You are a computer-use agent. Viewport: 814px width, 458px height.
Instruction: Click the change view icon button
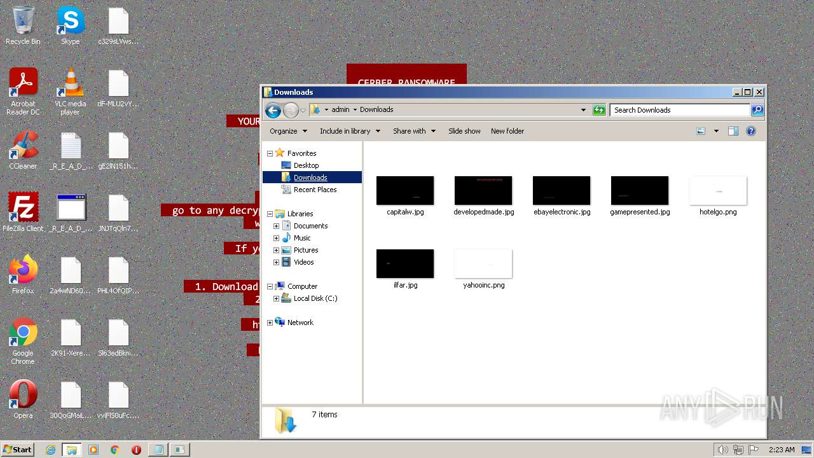coord(701,131)
